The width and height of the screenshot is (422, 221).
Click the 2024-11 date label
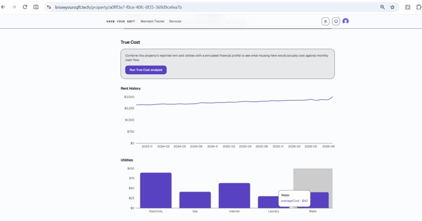[x=213, y=146]
